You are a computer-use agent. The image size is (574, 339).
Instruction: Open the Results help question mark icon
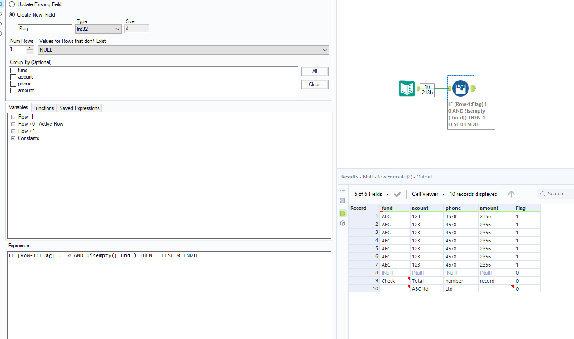pos(343,223)
